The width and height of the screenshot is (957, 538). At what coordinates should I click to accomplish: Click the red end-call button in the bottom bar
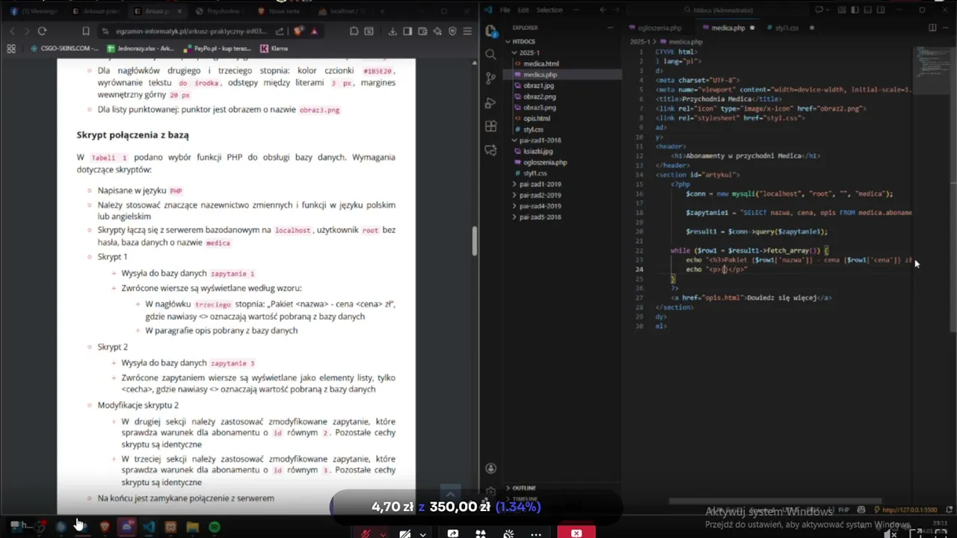pyautogui.click(x=576, y=533)
